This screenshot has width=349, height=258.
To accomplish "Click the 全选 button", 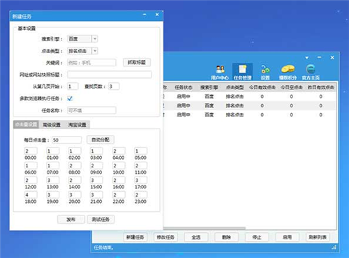I will (196, 237).
